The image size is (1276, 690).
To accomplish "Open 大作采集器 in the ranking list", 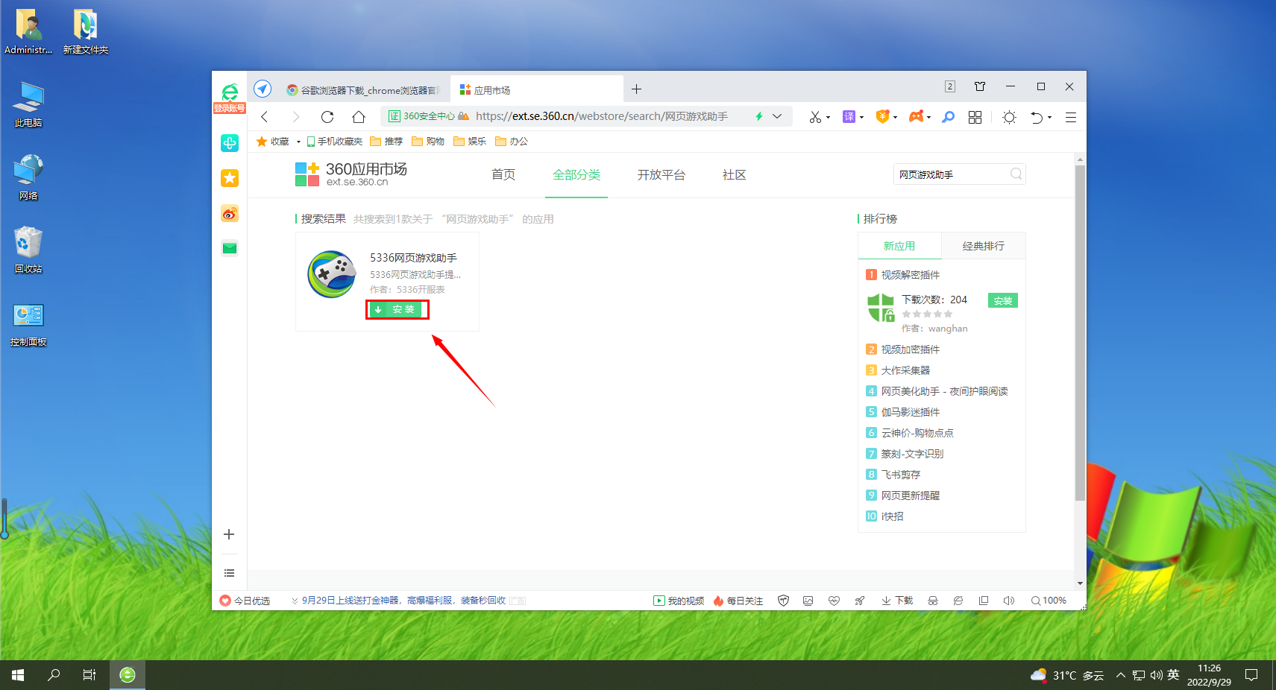I will [x=906, y=370].
